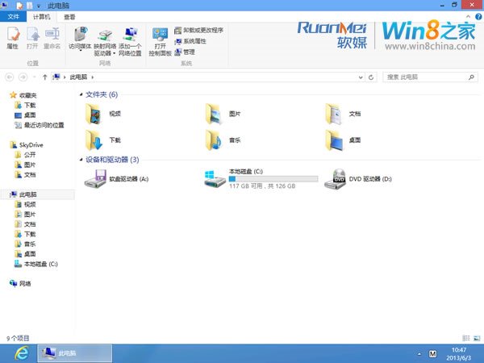Screen dimensions: 484x363
Task: Select the 软盘驱动器 (A:) floppy icon
Action: [95, 178]
